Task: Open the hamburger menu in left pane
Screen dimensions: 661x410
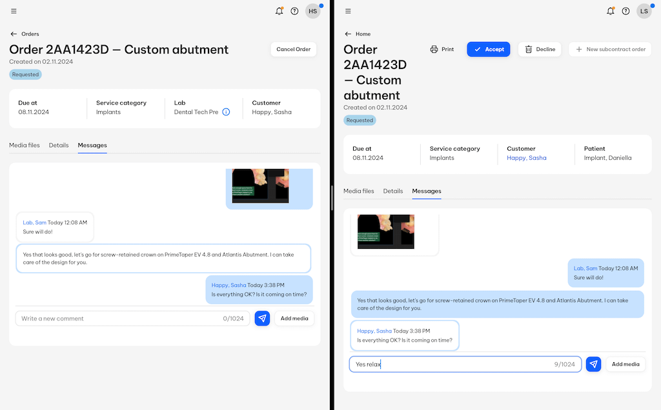Action: coord(14,11)
